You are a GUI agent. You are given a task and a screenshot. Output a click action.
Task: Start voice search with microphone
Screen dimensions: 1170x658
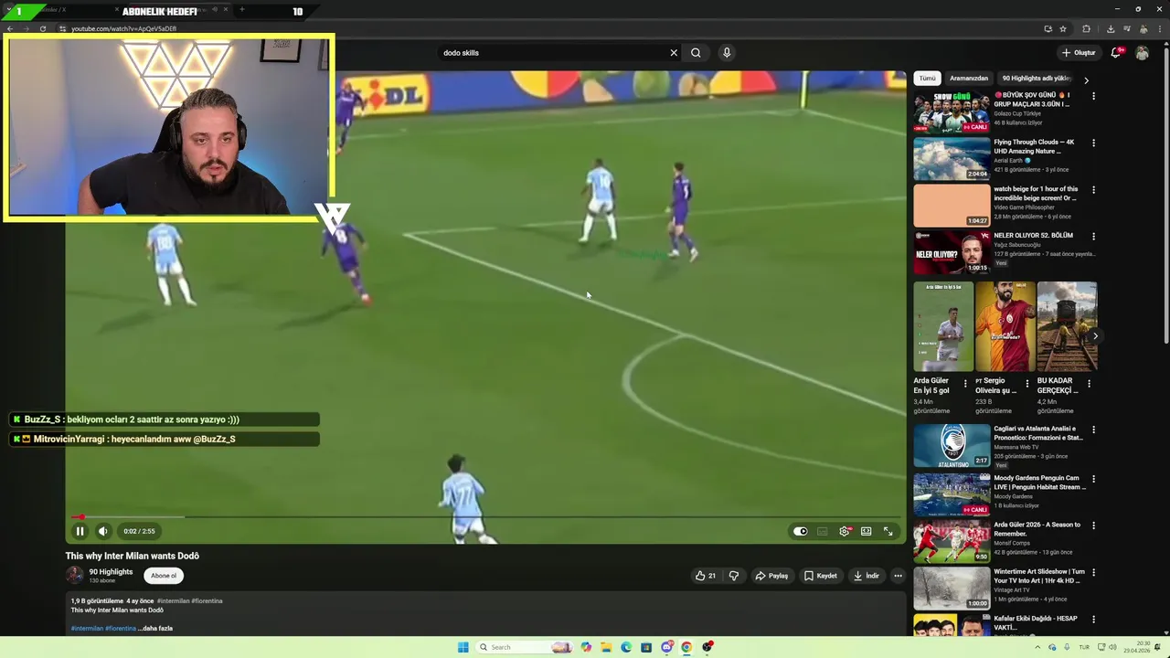[727, 53]
